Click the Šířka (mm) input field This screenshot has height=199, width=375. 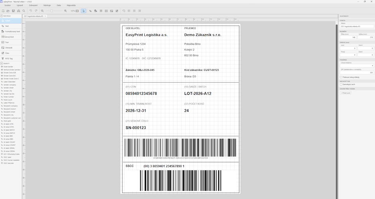pos(348,37)
